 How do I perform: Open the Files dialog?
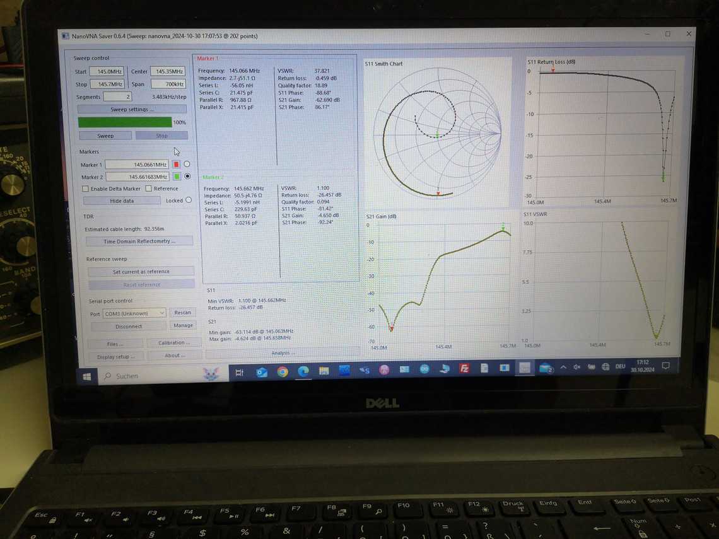[115, 344]
